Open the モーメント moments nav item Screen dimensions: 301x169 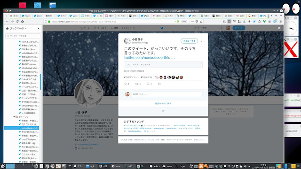point(100,28)
